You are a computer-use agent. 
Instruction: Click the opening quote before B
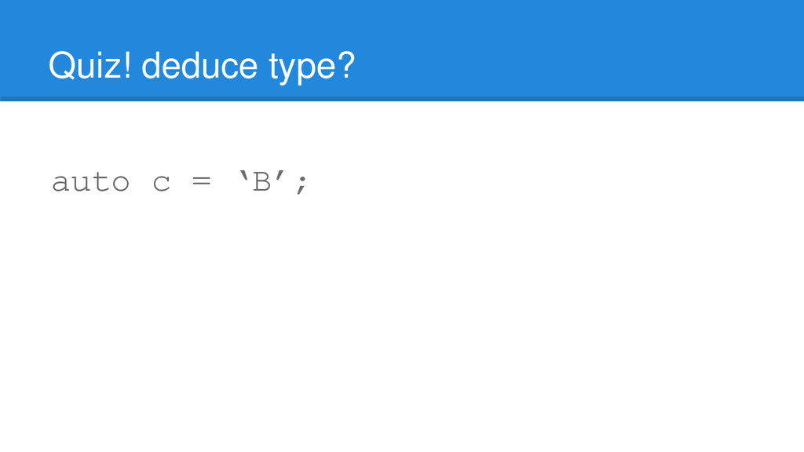[243, 177]
